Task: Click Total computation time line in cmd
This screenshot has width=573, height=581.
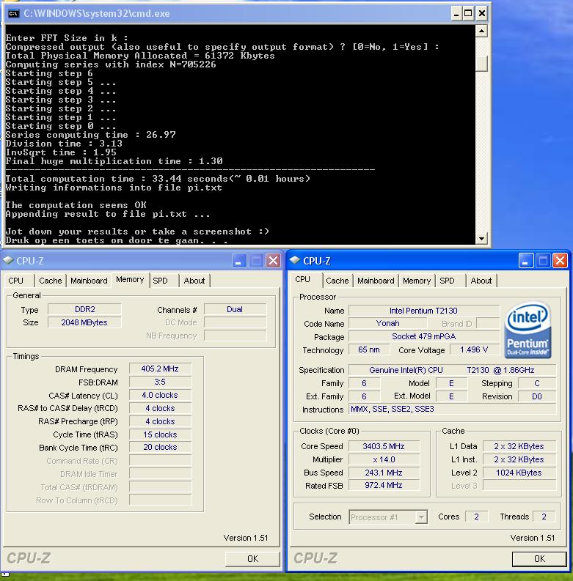Action: [x=158, y=179]
